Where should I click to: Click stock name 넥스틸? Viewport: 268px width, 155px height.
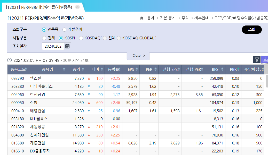36,78
